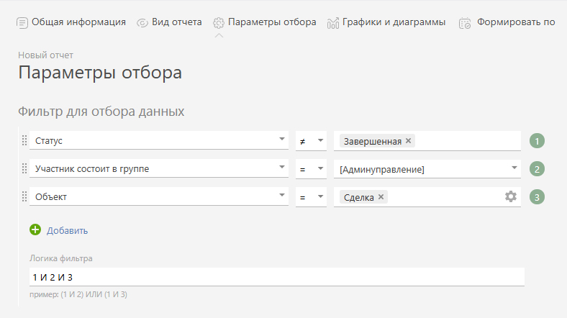567x318 pixels.
Task: Click the filter number 2 badge
Action: [x=537, y=169]
